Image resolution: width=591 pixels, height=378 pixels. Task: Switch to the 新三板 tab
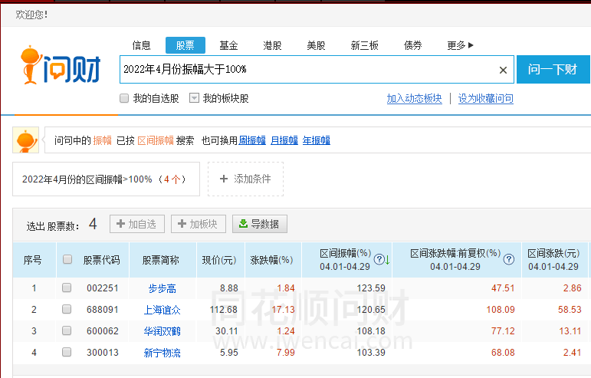coord(364,45)
